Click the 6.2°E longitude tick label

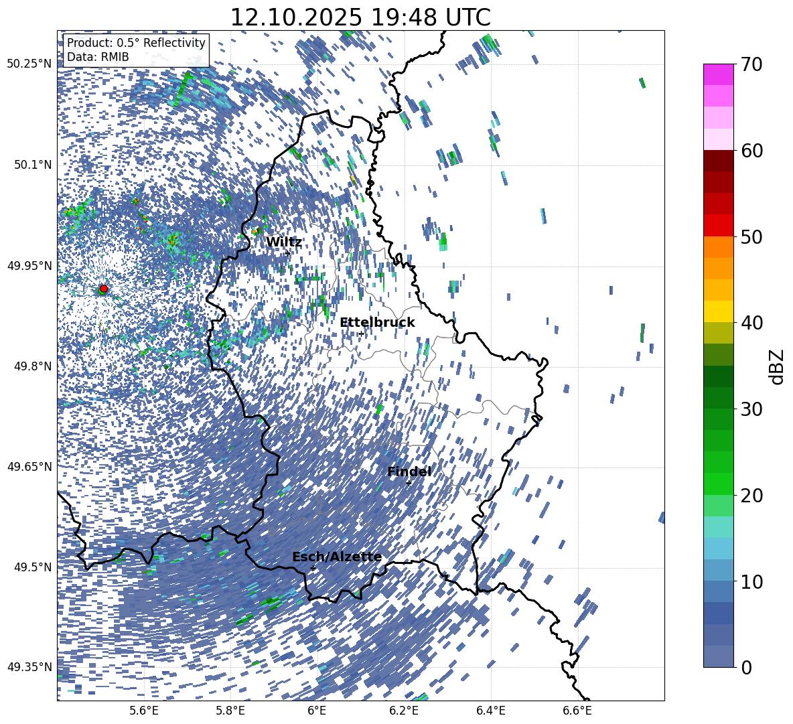tap(404, 711)
